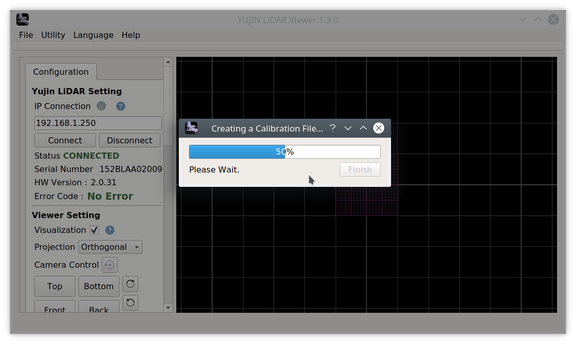Click the window resize grip at bottom-right corner
The image size is (576, 344).
coord(560,328)
